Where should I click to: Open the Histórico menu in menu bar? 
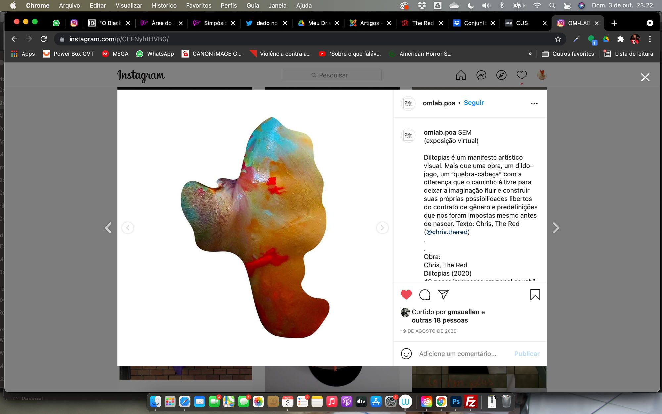pos(164,5)
